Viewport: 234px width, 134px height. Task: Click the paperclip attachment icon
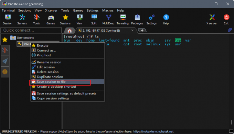[x=230, y=30]
